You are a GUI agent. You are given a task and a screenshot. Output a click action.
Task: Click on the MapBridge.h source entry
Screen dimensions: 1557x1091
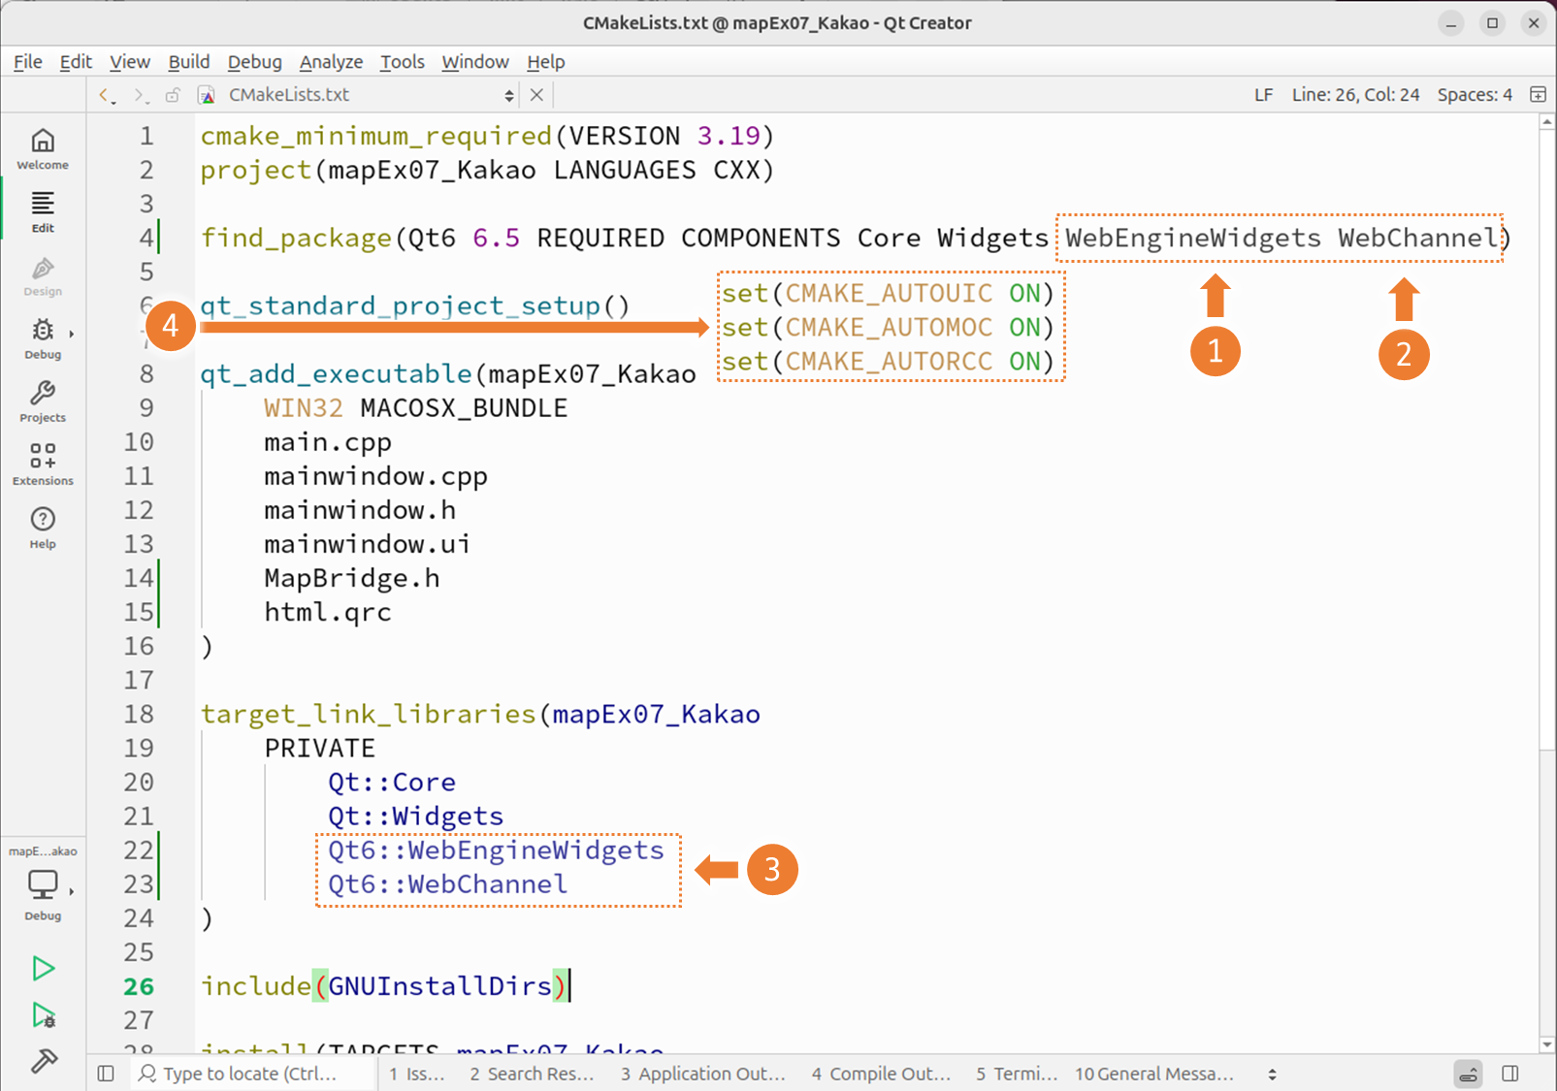click(x=352, y=579)
